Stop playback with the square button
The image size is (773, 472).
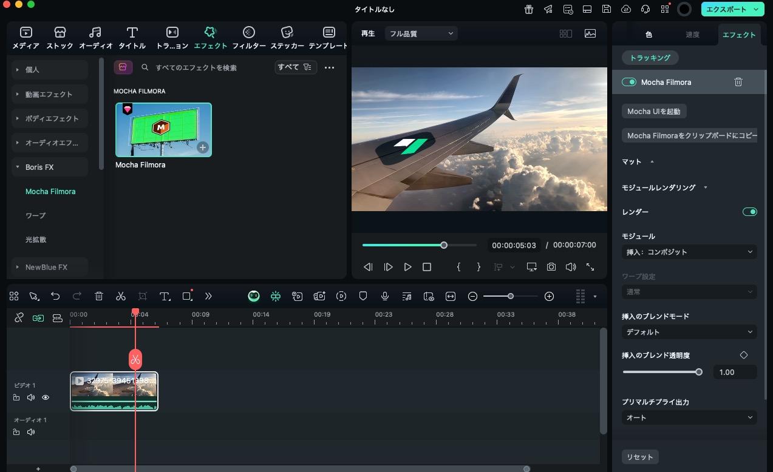click(x=427, y=267)
